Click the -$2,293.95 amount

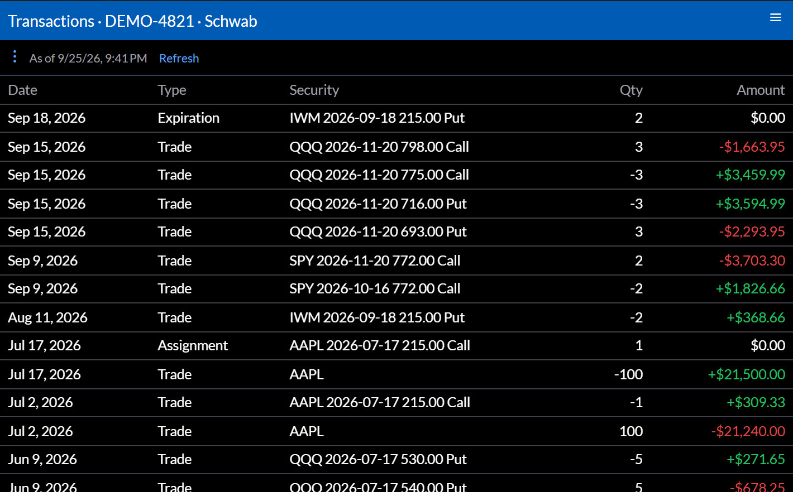pos(752,231)
